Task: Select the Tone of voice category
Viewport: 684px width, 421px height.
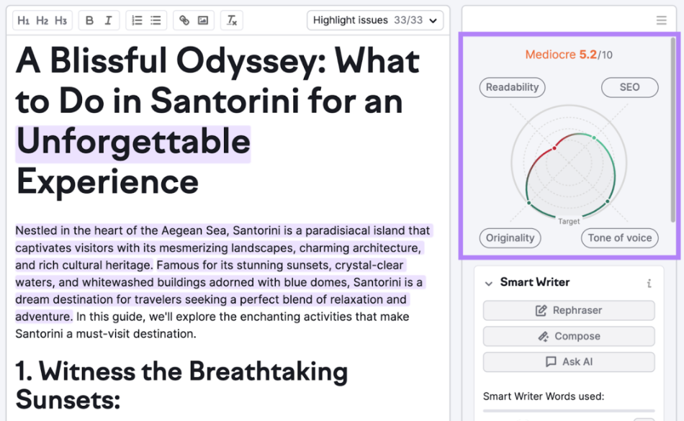Action: 619,238
